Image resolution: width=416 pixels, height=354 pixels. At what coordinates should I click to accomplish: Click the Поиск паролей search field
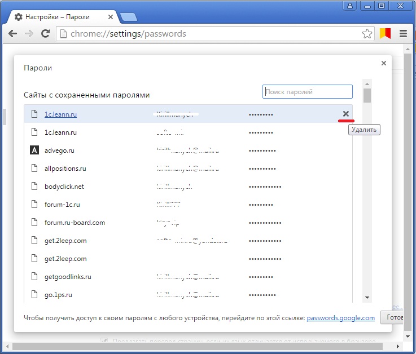tap(308, 92)
